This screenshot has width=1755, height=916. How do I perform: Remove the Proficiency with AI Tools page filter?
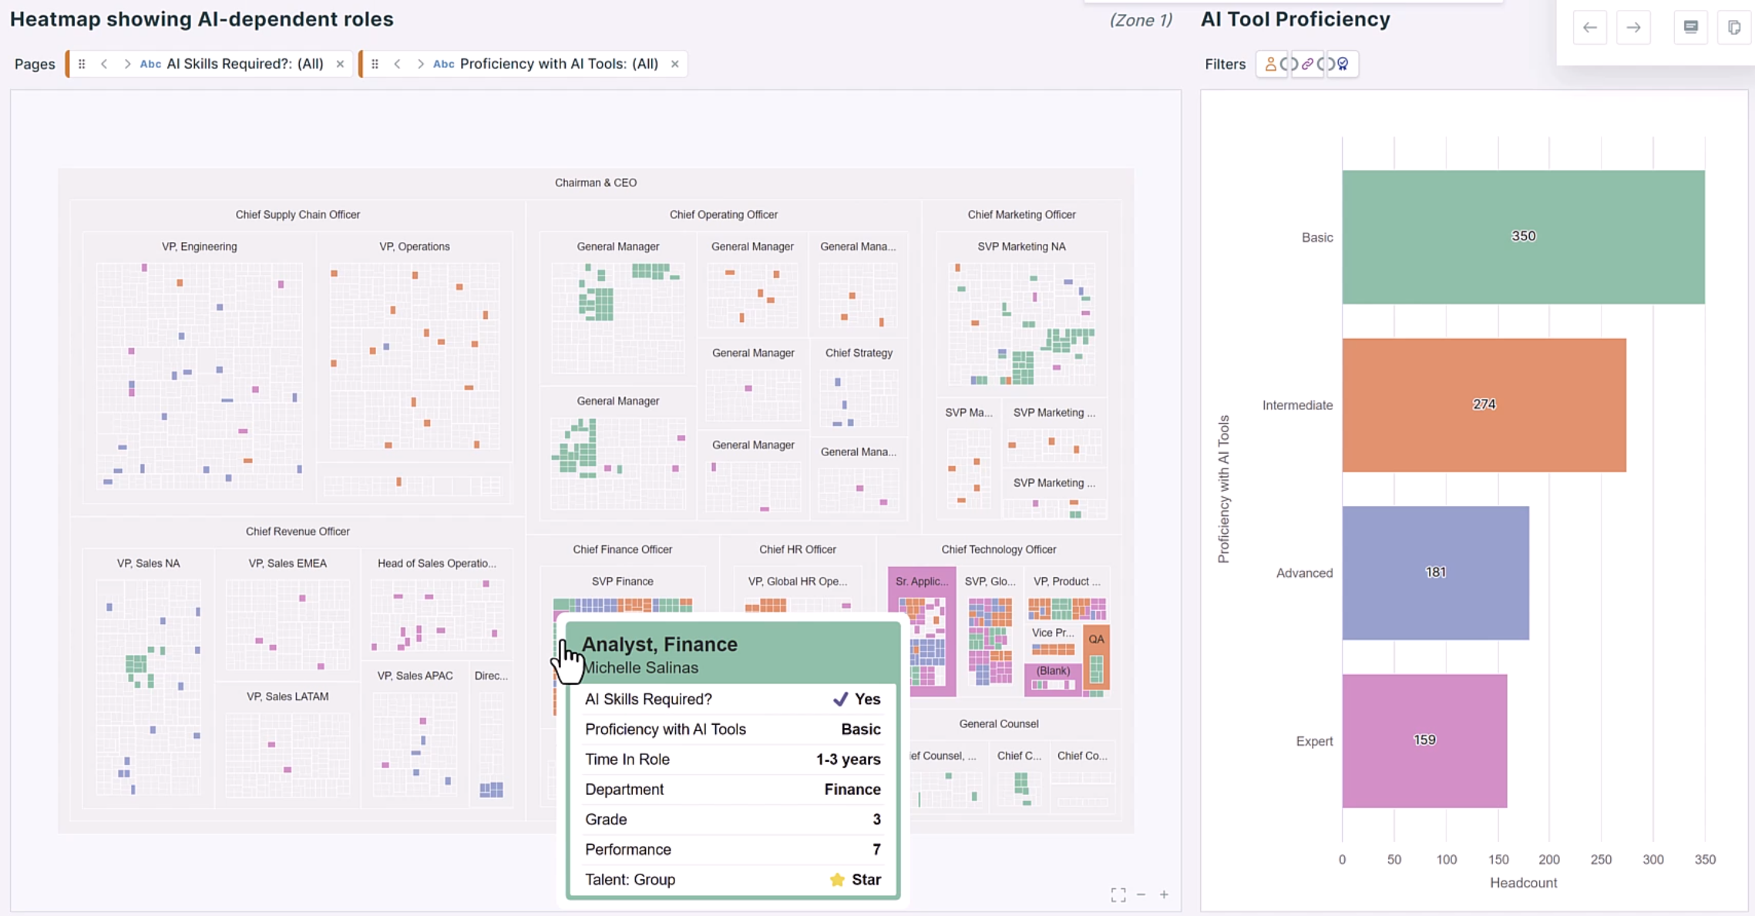(x=675, y=64)
